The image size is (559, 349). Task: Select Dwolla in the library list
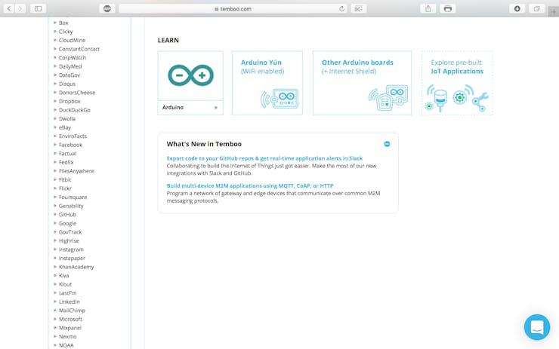67,119
